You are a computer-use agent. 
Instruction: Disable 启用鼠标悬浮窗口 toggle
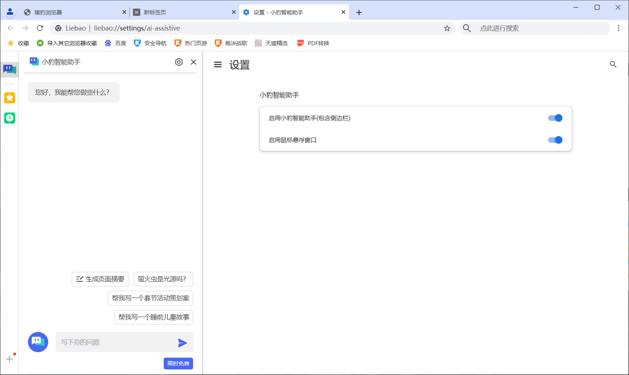(555, 140)
